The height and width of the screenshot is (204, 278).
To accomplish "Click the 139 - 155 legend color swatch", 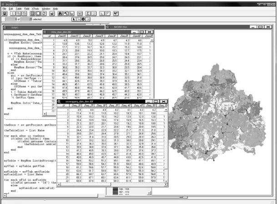I will click(115, 189).
